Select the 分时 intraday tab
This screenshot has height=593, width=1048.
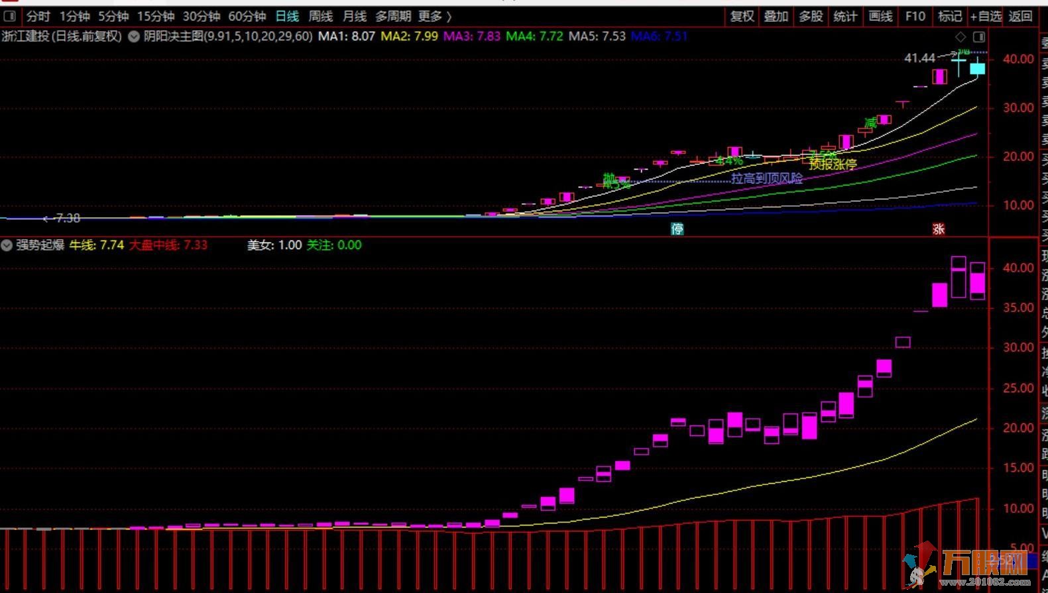tap(38, 16)
